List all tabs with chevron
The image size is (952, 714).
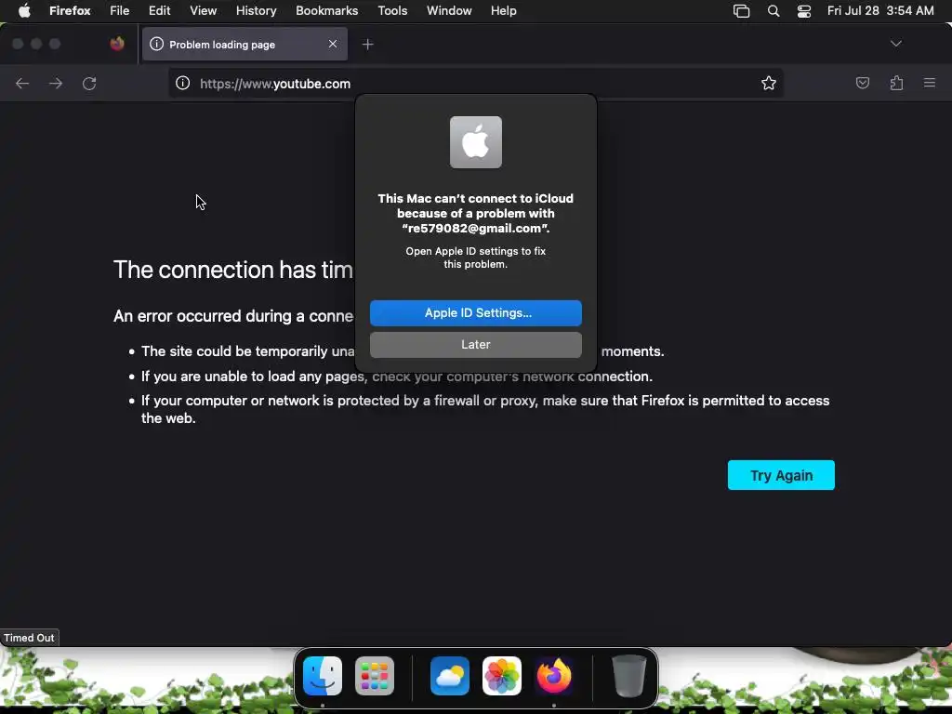pos(896,44)
